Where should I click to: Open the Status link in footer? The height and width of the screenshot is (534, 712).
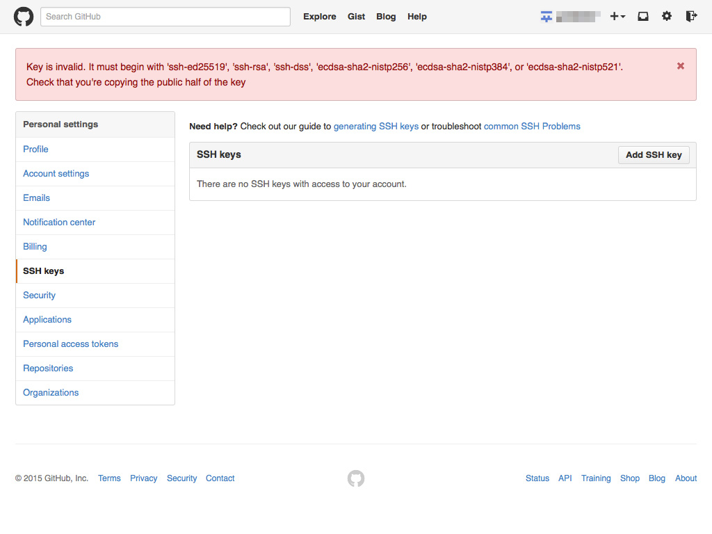click(x=537, y=478)
